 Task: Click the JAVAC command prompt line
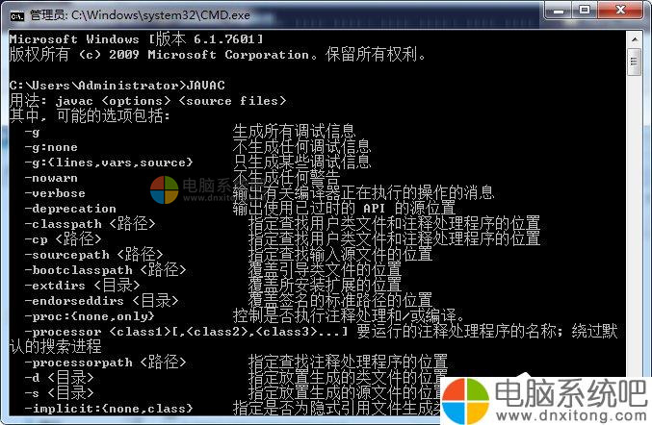[117, 85]
